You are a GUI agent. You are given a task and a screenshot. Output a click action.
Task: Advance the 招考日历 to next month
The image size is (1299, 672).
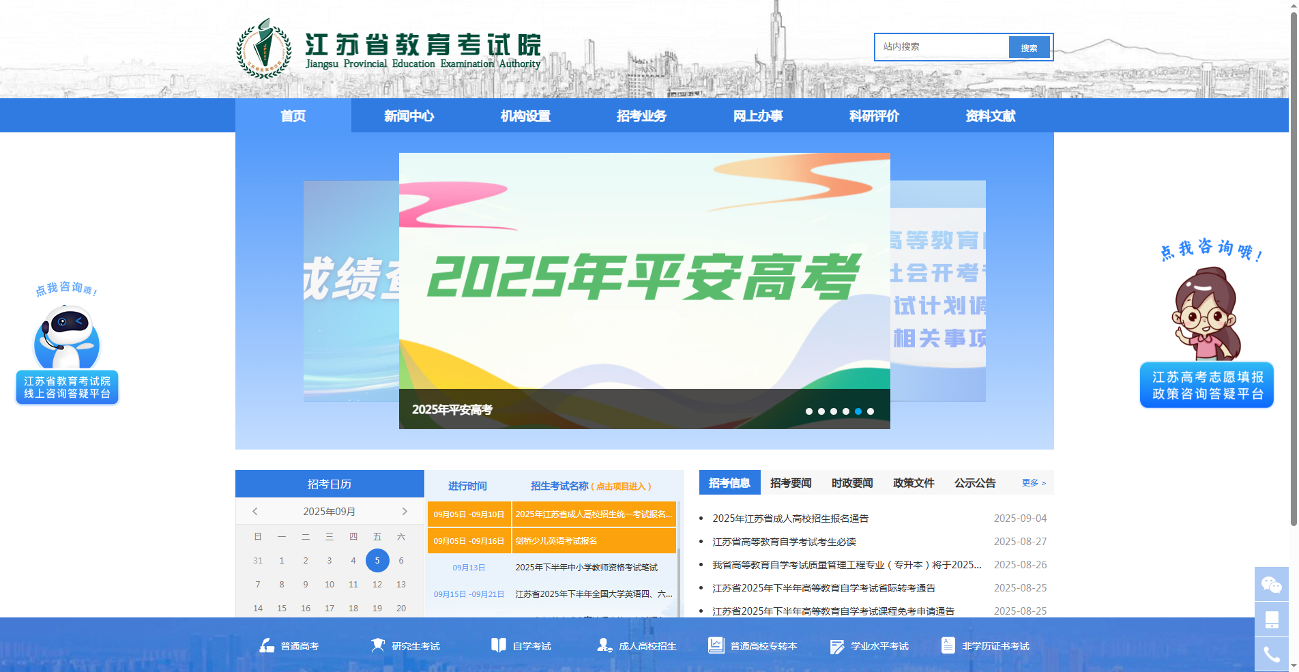(403, 511)
